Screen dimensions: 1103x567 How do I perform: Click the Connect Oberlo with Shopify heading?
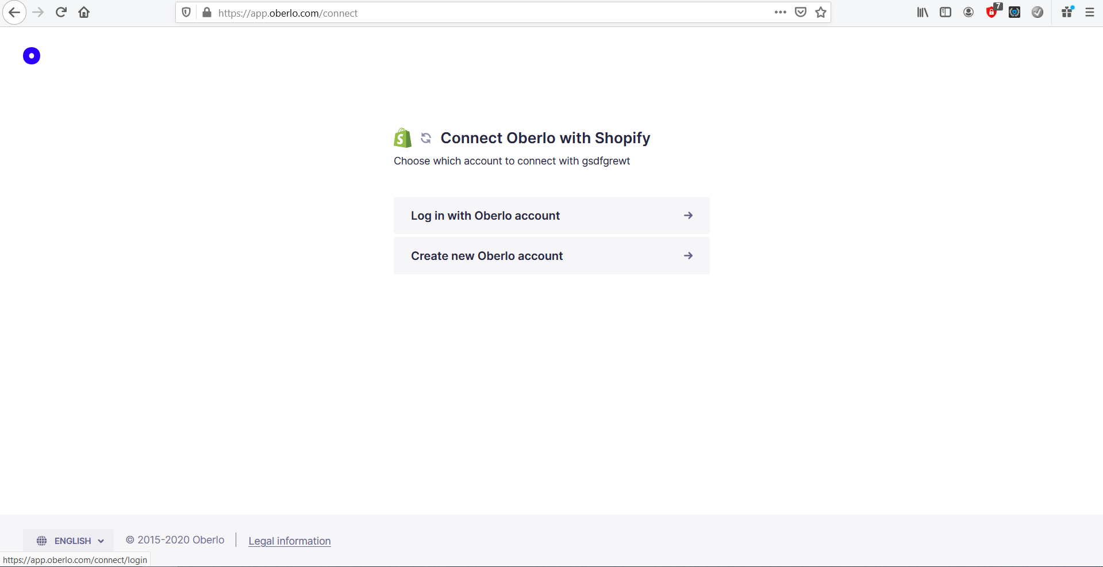545,138
